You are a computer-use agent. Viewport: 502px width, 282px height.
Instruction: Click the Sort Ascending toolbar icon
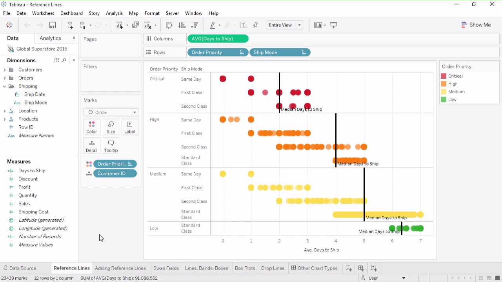[182, 25]
